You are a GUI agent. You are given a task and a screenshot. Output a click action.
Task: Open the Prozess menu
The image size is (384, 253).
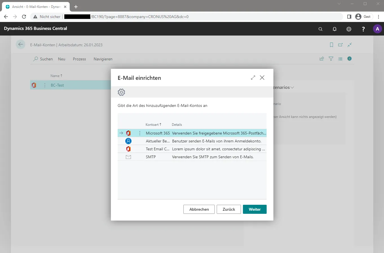pos(79,59)
